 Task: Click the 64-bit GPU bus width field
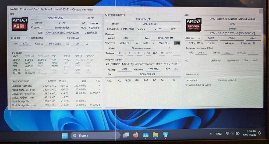(x=253, y=38)
